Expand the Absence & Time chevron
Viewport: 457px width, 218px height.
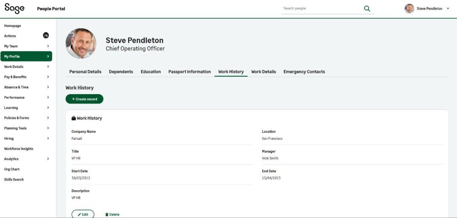pos(48,87)
